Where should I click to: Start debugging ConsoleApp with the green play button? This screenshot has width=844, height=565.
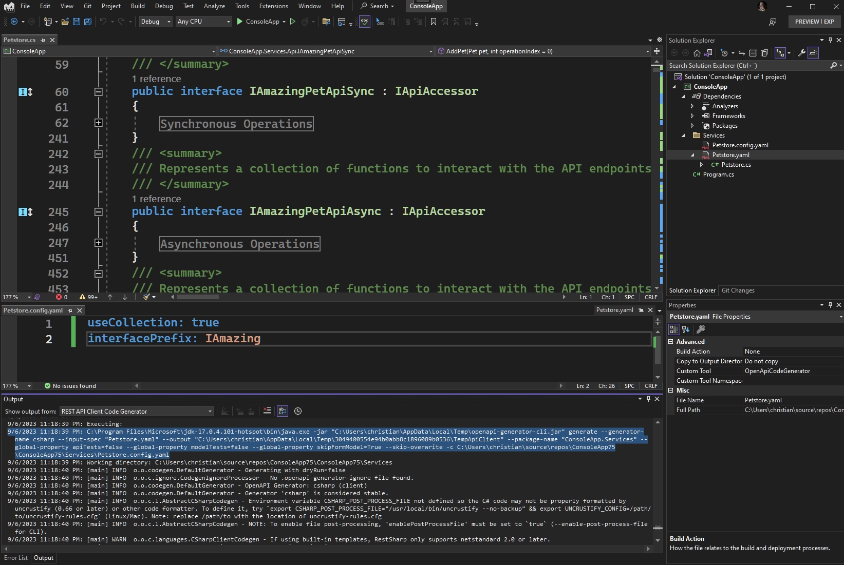point(239,22)
